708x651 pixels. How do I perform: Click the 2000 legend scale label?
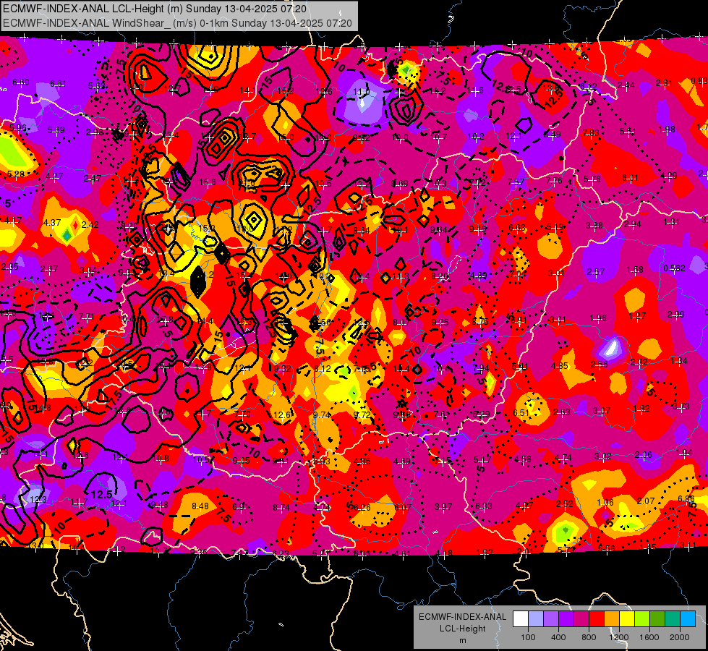pyautogui.click(x=680, y=637)
